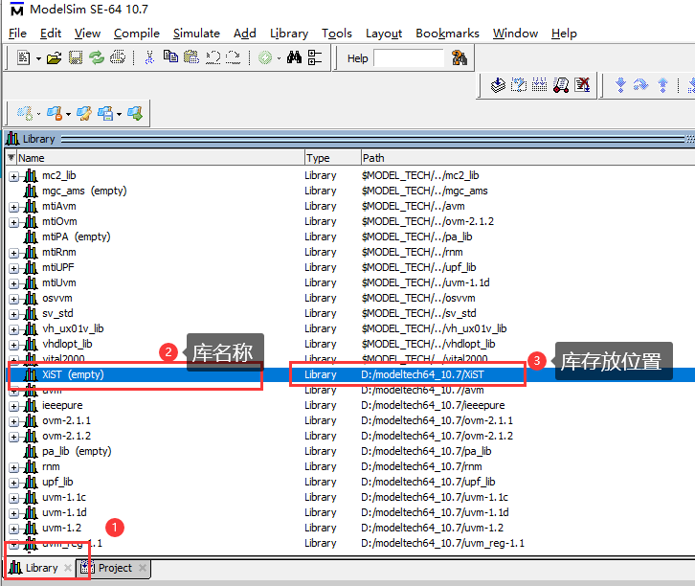Click the Copy toolbar icon
The image size is (695, 586).
click(170, 56)
